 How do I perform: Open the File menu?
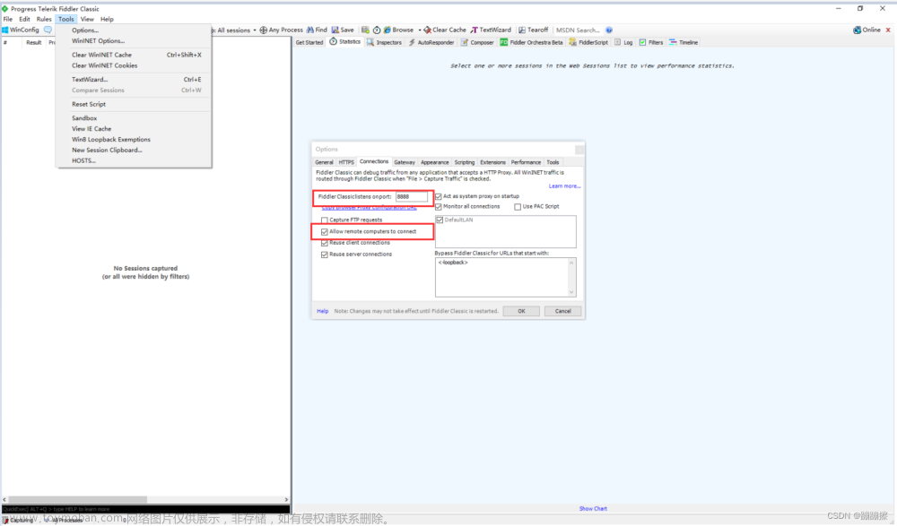point(8,19)
